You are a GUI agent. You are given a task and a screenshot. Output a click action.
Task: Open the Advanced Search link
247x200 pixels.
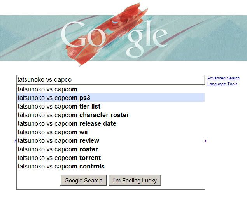[223, 78]
